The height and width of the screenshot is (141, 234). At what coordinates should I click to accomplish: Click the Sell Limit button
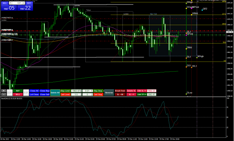(x=66, y=94)
